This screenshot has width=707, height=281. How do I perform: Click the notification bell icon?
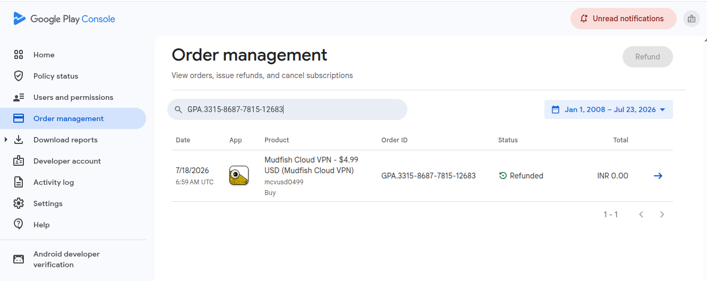[584, 19]
